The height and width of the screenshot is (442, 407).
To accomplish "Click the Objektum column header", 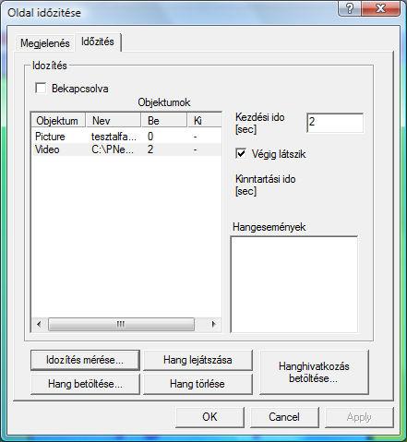I will pos(58,121).
